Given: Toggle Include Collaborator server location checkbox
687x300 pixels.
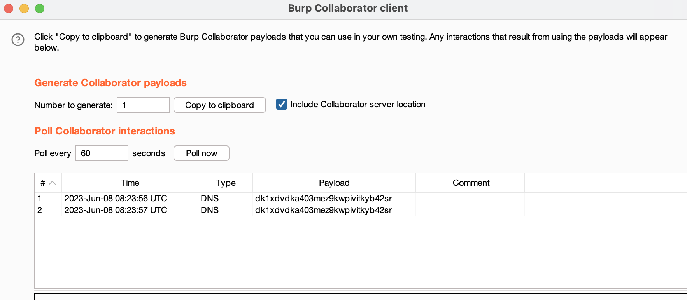Looking at the screenshot, I should (x=281, y=104).
